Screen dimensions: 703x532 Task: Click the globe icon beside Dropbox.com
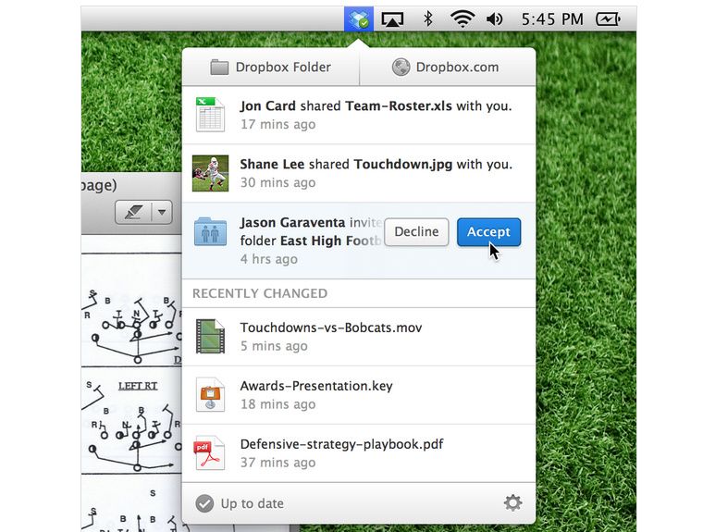401,68
